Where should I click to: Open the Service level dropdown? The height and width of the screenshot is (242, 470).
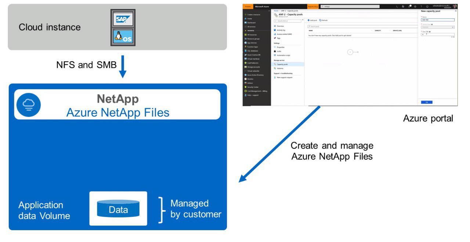(x=438, y=27)
